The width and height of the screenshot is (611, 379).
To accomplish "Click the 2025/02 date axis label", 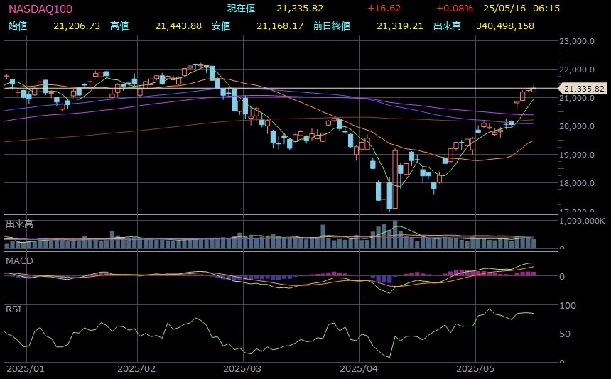I will point(136,369).
